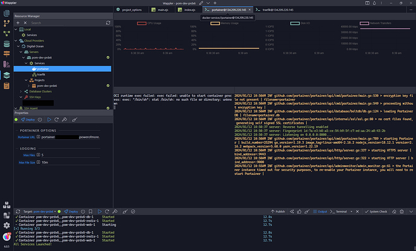
Task: Open the clipboard report sidebar icon
Action: click(x=7, y=86)
